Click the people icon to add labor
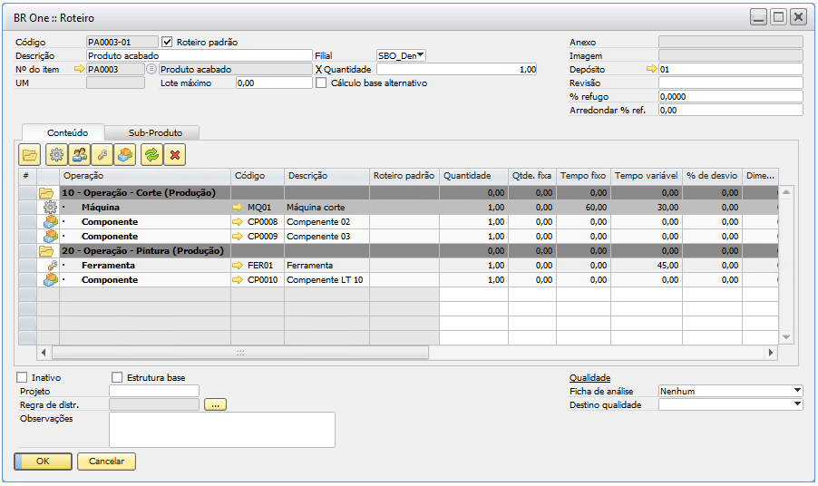This screenshot has height=486, width=818. [x=79, y=155]
